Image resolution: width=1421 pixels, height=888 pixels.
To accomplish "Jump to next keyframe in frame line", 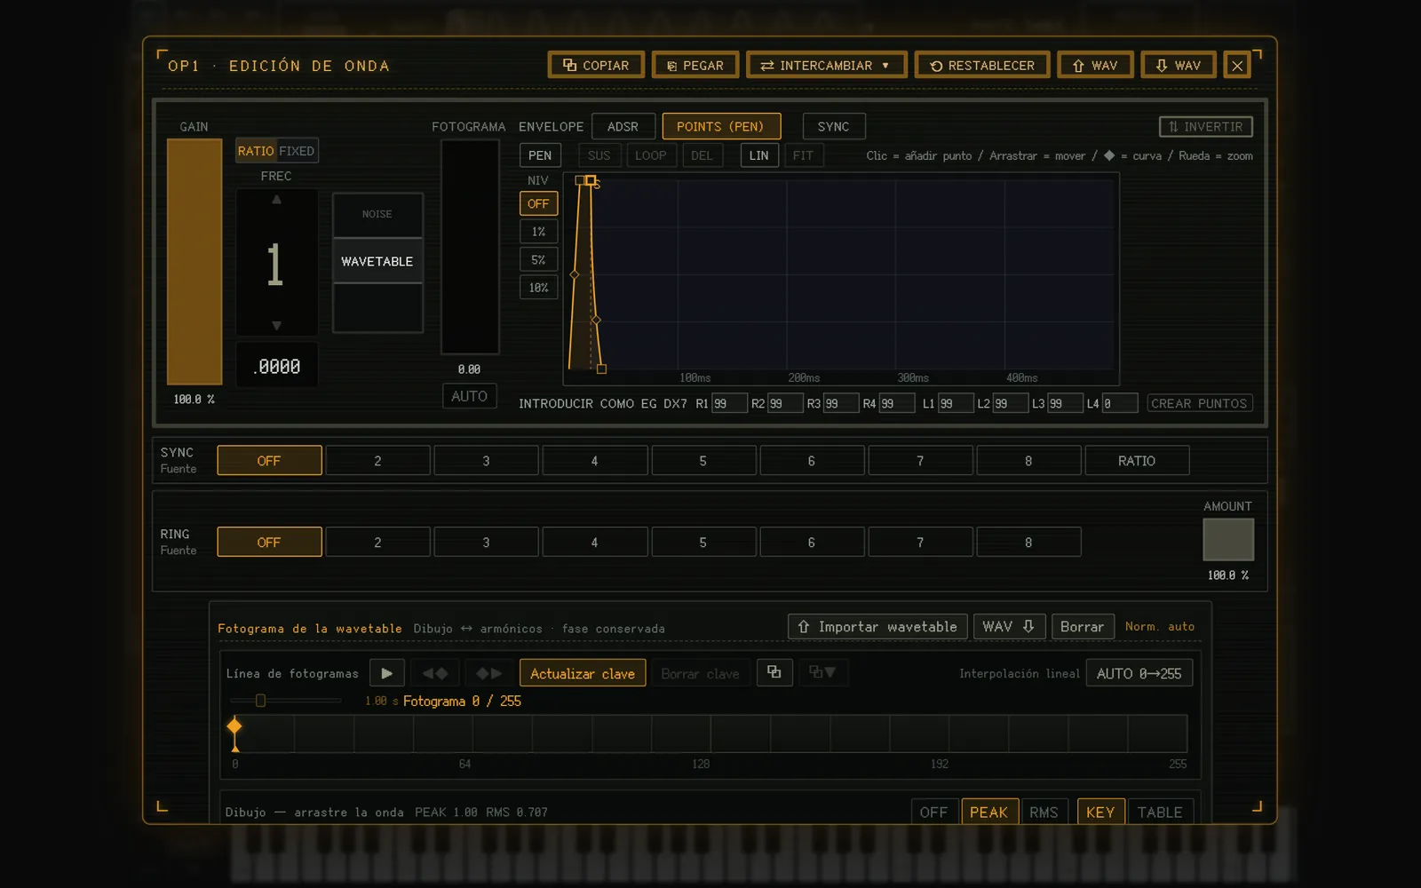I will click(489, 673).
